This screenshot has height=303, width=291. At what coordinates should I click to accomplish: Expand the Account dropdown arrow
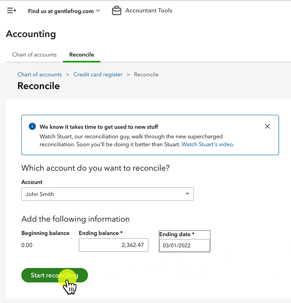click(x=187, y=193)
